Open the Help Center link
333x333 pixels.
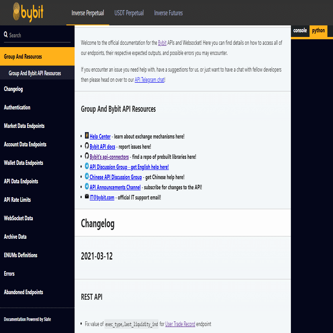100,136
